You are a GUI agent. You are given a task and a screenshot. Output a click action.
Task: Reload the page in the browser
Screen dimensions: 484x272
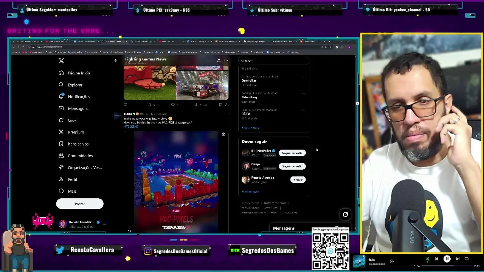click(23, 47)
